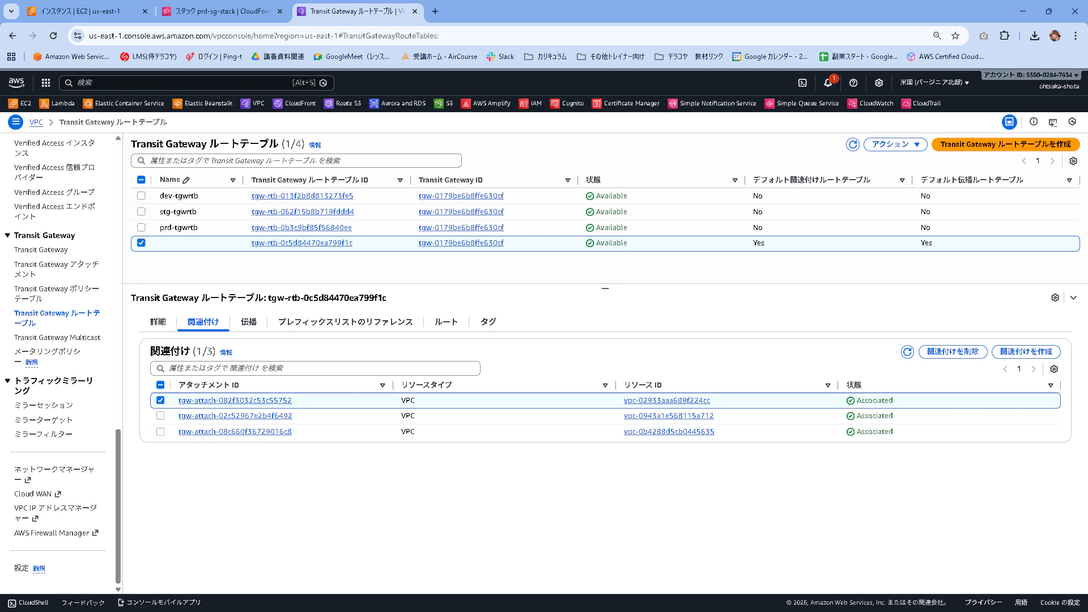This screenshot has height=612, width=1088.
Task: Open the AWS console settings gear
Action: coord(879,83)
